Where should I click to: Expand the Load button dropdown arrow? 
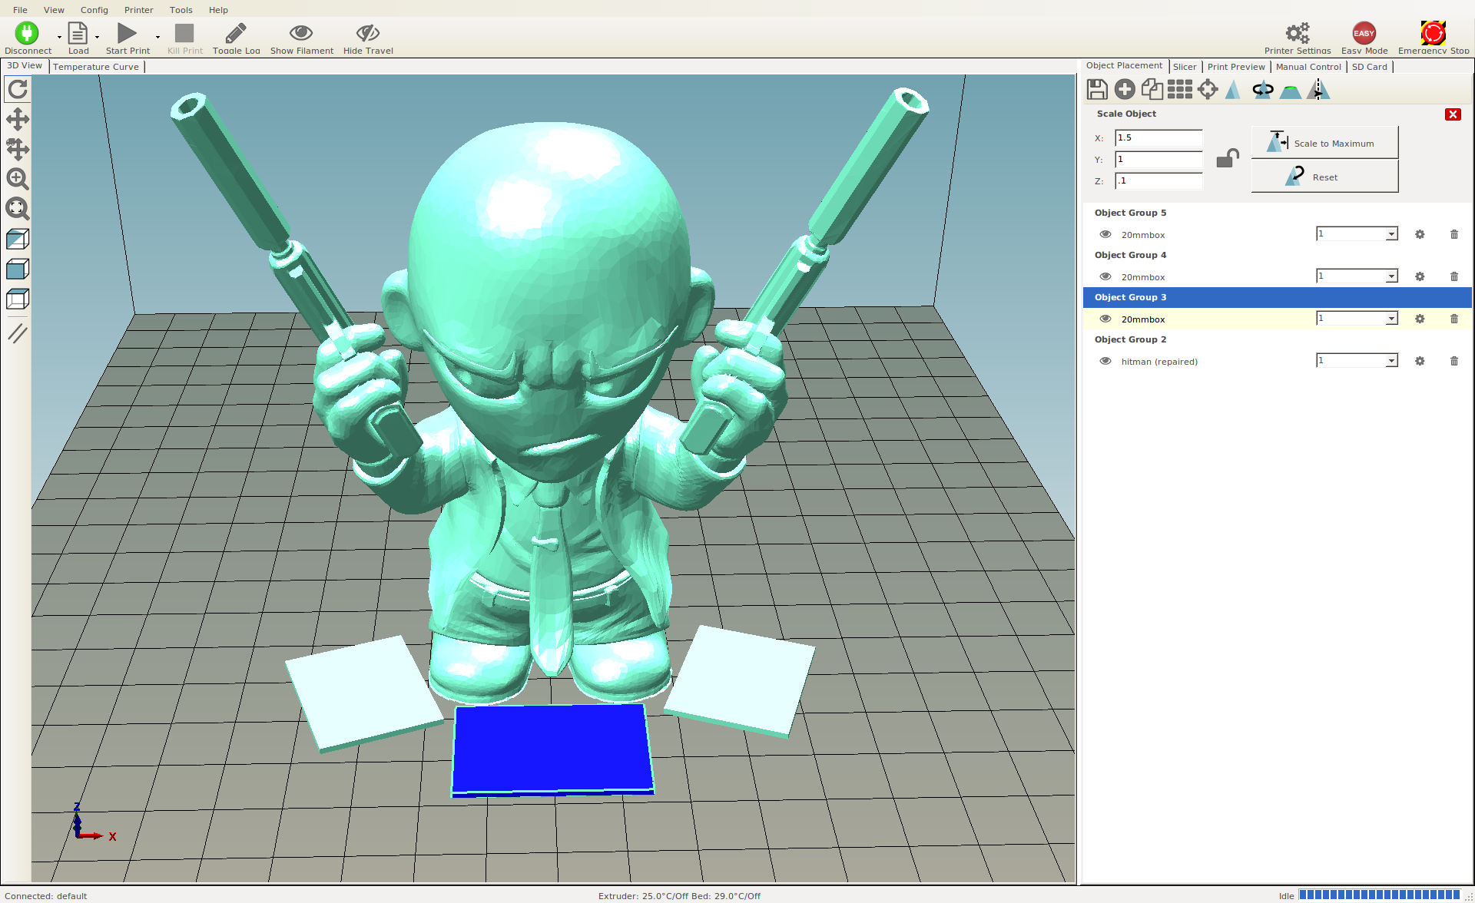(98, 37)
